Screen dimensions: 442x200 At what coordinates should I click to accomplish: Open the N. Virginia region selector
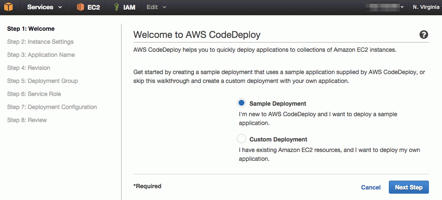coord(426,7)
